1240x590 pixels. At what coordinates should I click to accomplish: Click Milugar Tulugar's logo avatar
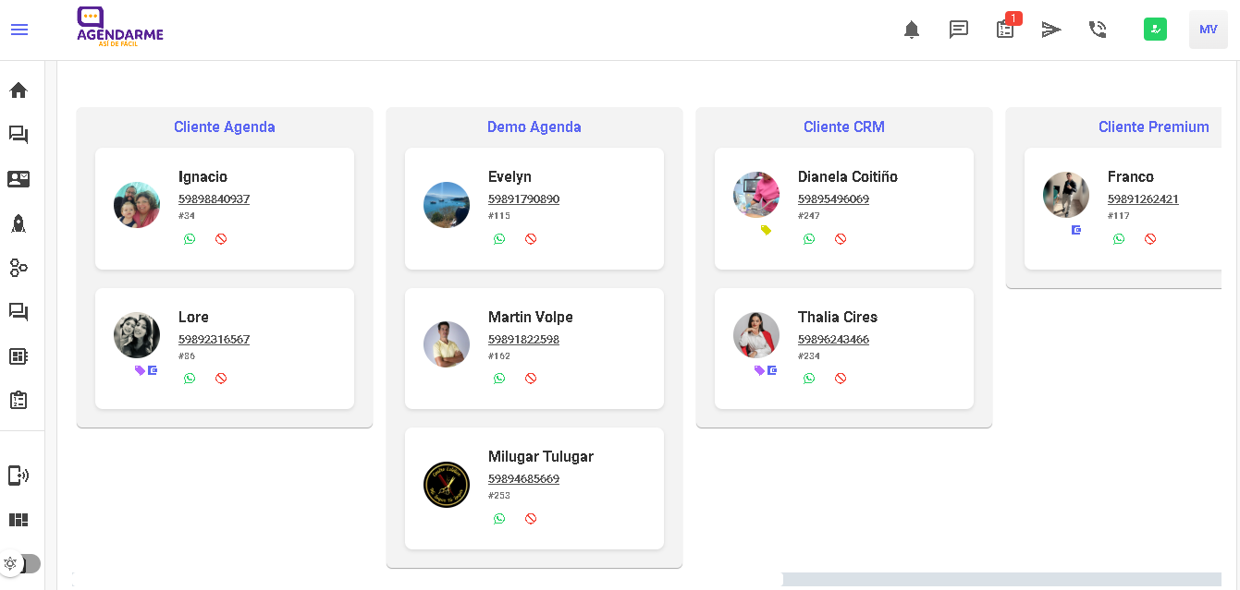click(x=447, y=485)
